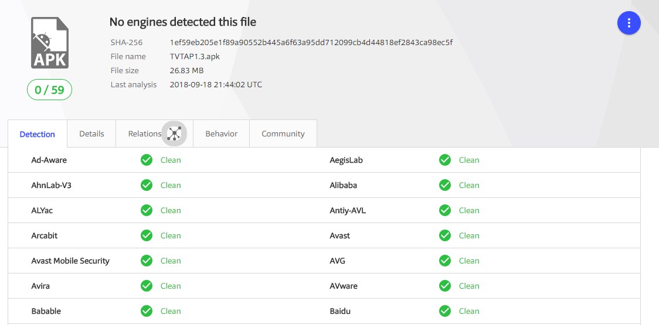The height and width of the screenshot is (325, 659).
Task: Click the green checkmark beside Alibaba
Action: pos(445,185)
